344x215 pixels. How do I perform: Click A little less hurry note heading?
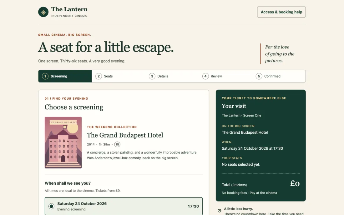click(238, 209)
